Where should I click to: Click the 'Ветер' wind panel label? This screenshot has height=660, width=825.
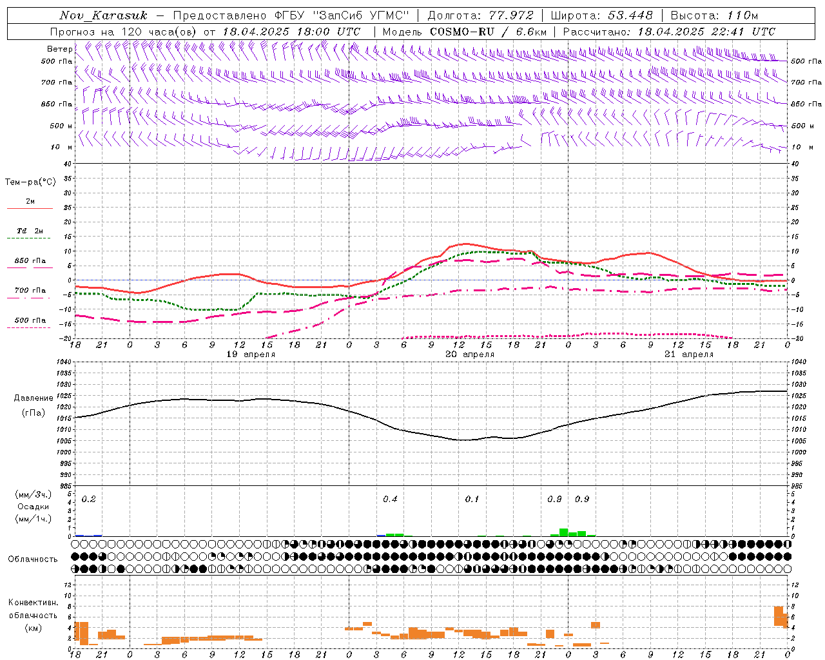pos(59,49)
